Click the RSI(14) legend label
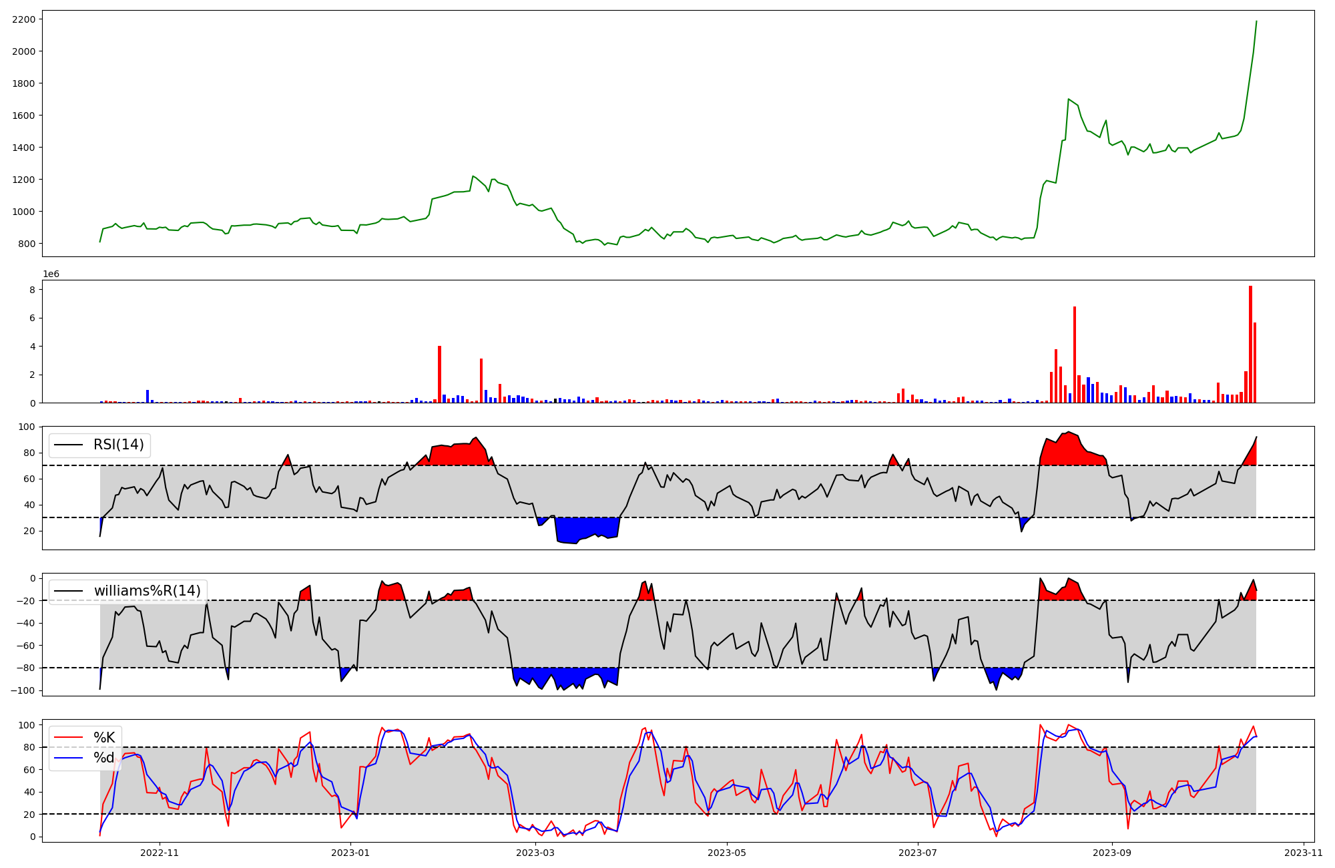The height and width of the screenshot is (868, 1335). click(x=118, y=445)
